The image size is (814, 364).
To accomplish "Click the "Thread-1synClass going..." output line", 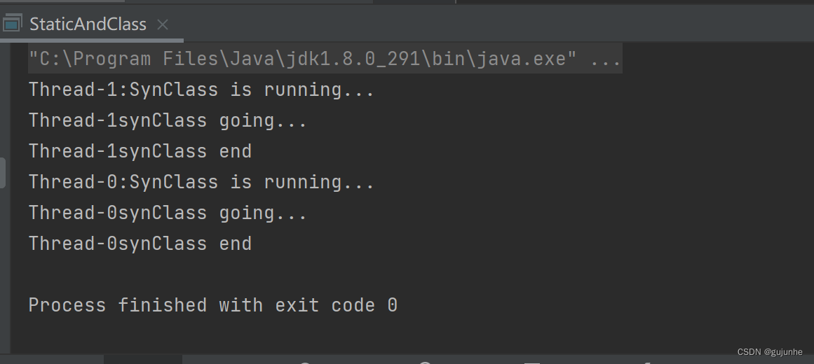I will (x=168, y=120).
